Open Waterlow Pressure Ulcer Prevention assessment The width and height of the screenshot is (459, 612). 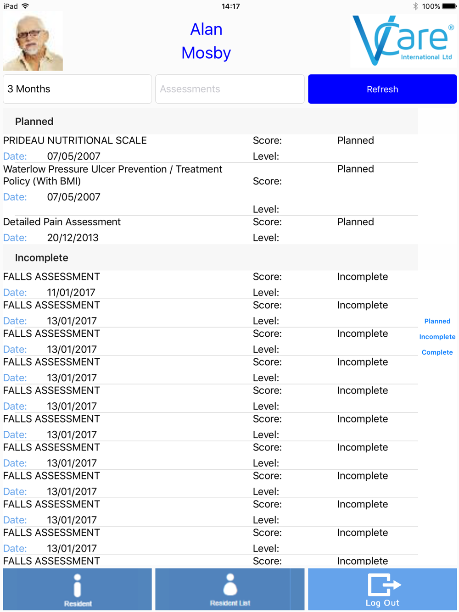[x=210, y=189]
